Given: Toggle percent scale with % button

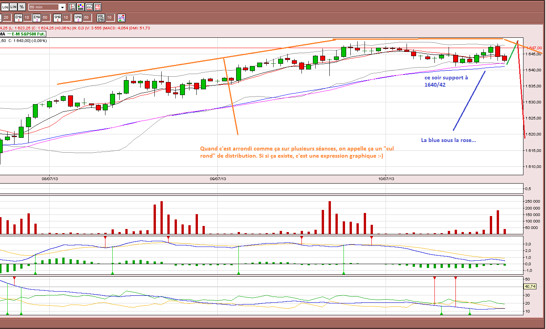Looking at the screenshot, I should pos(21,7).
